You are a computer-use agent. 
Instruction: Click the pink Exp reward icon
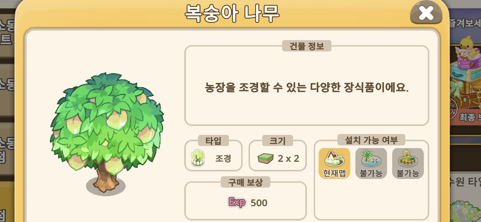[x=237, y=203]
